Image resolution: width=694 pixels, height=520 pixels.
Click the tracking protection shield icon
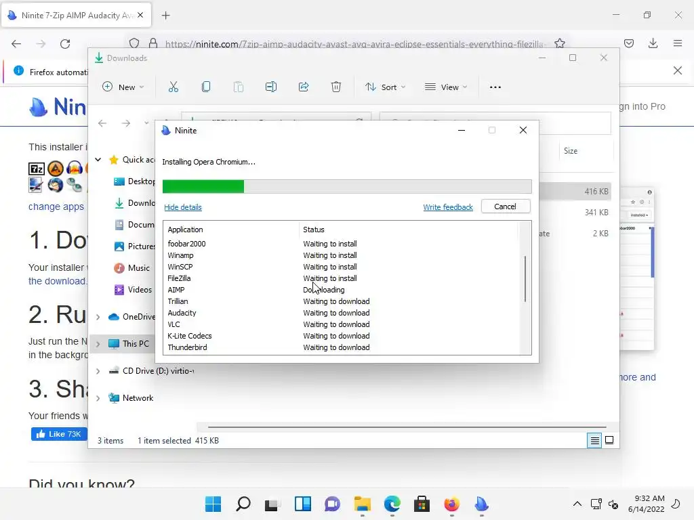[134, 43]
